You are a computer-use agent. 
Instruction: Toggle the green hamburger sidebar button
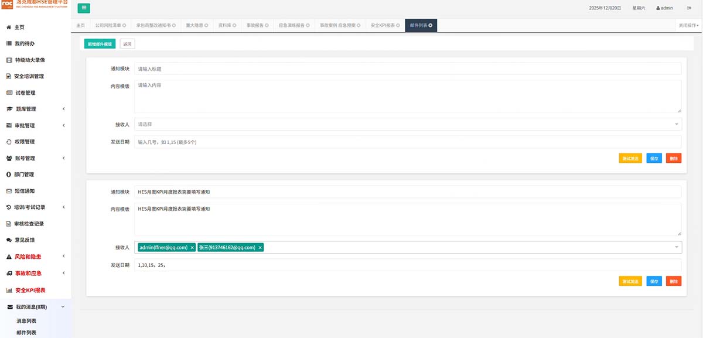84,8
